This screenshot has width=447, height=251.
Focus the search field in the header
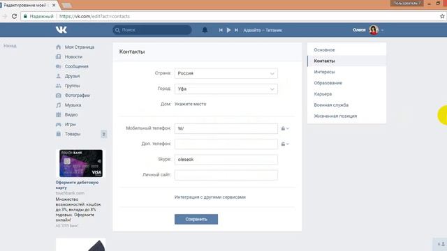coord(152,30)
